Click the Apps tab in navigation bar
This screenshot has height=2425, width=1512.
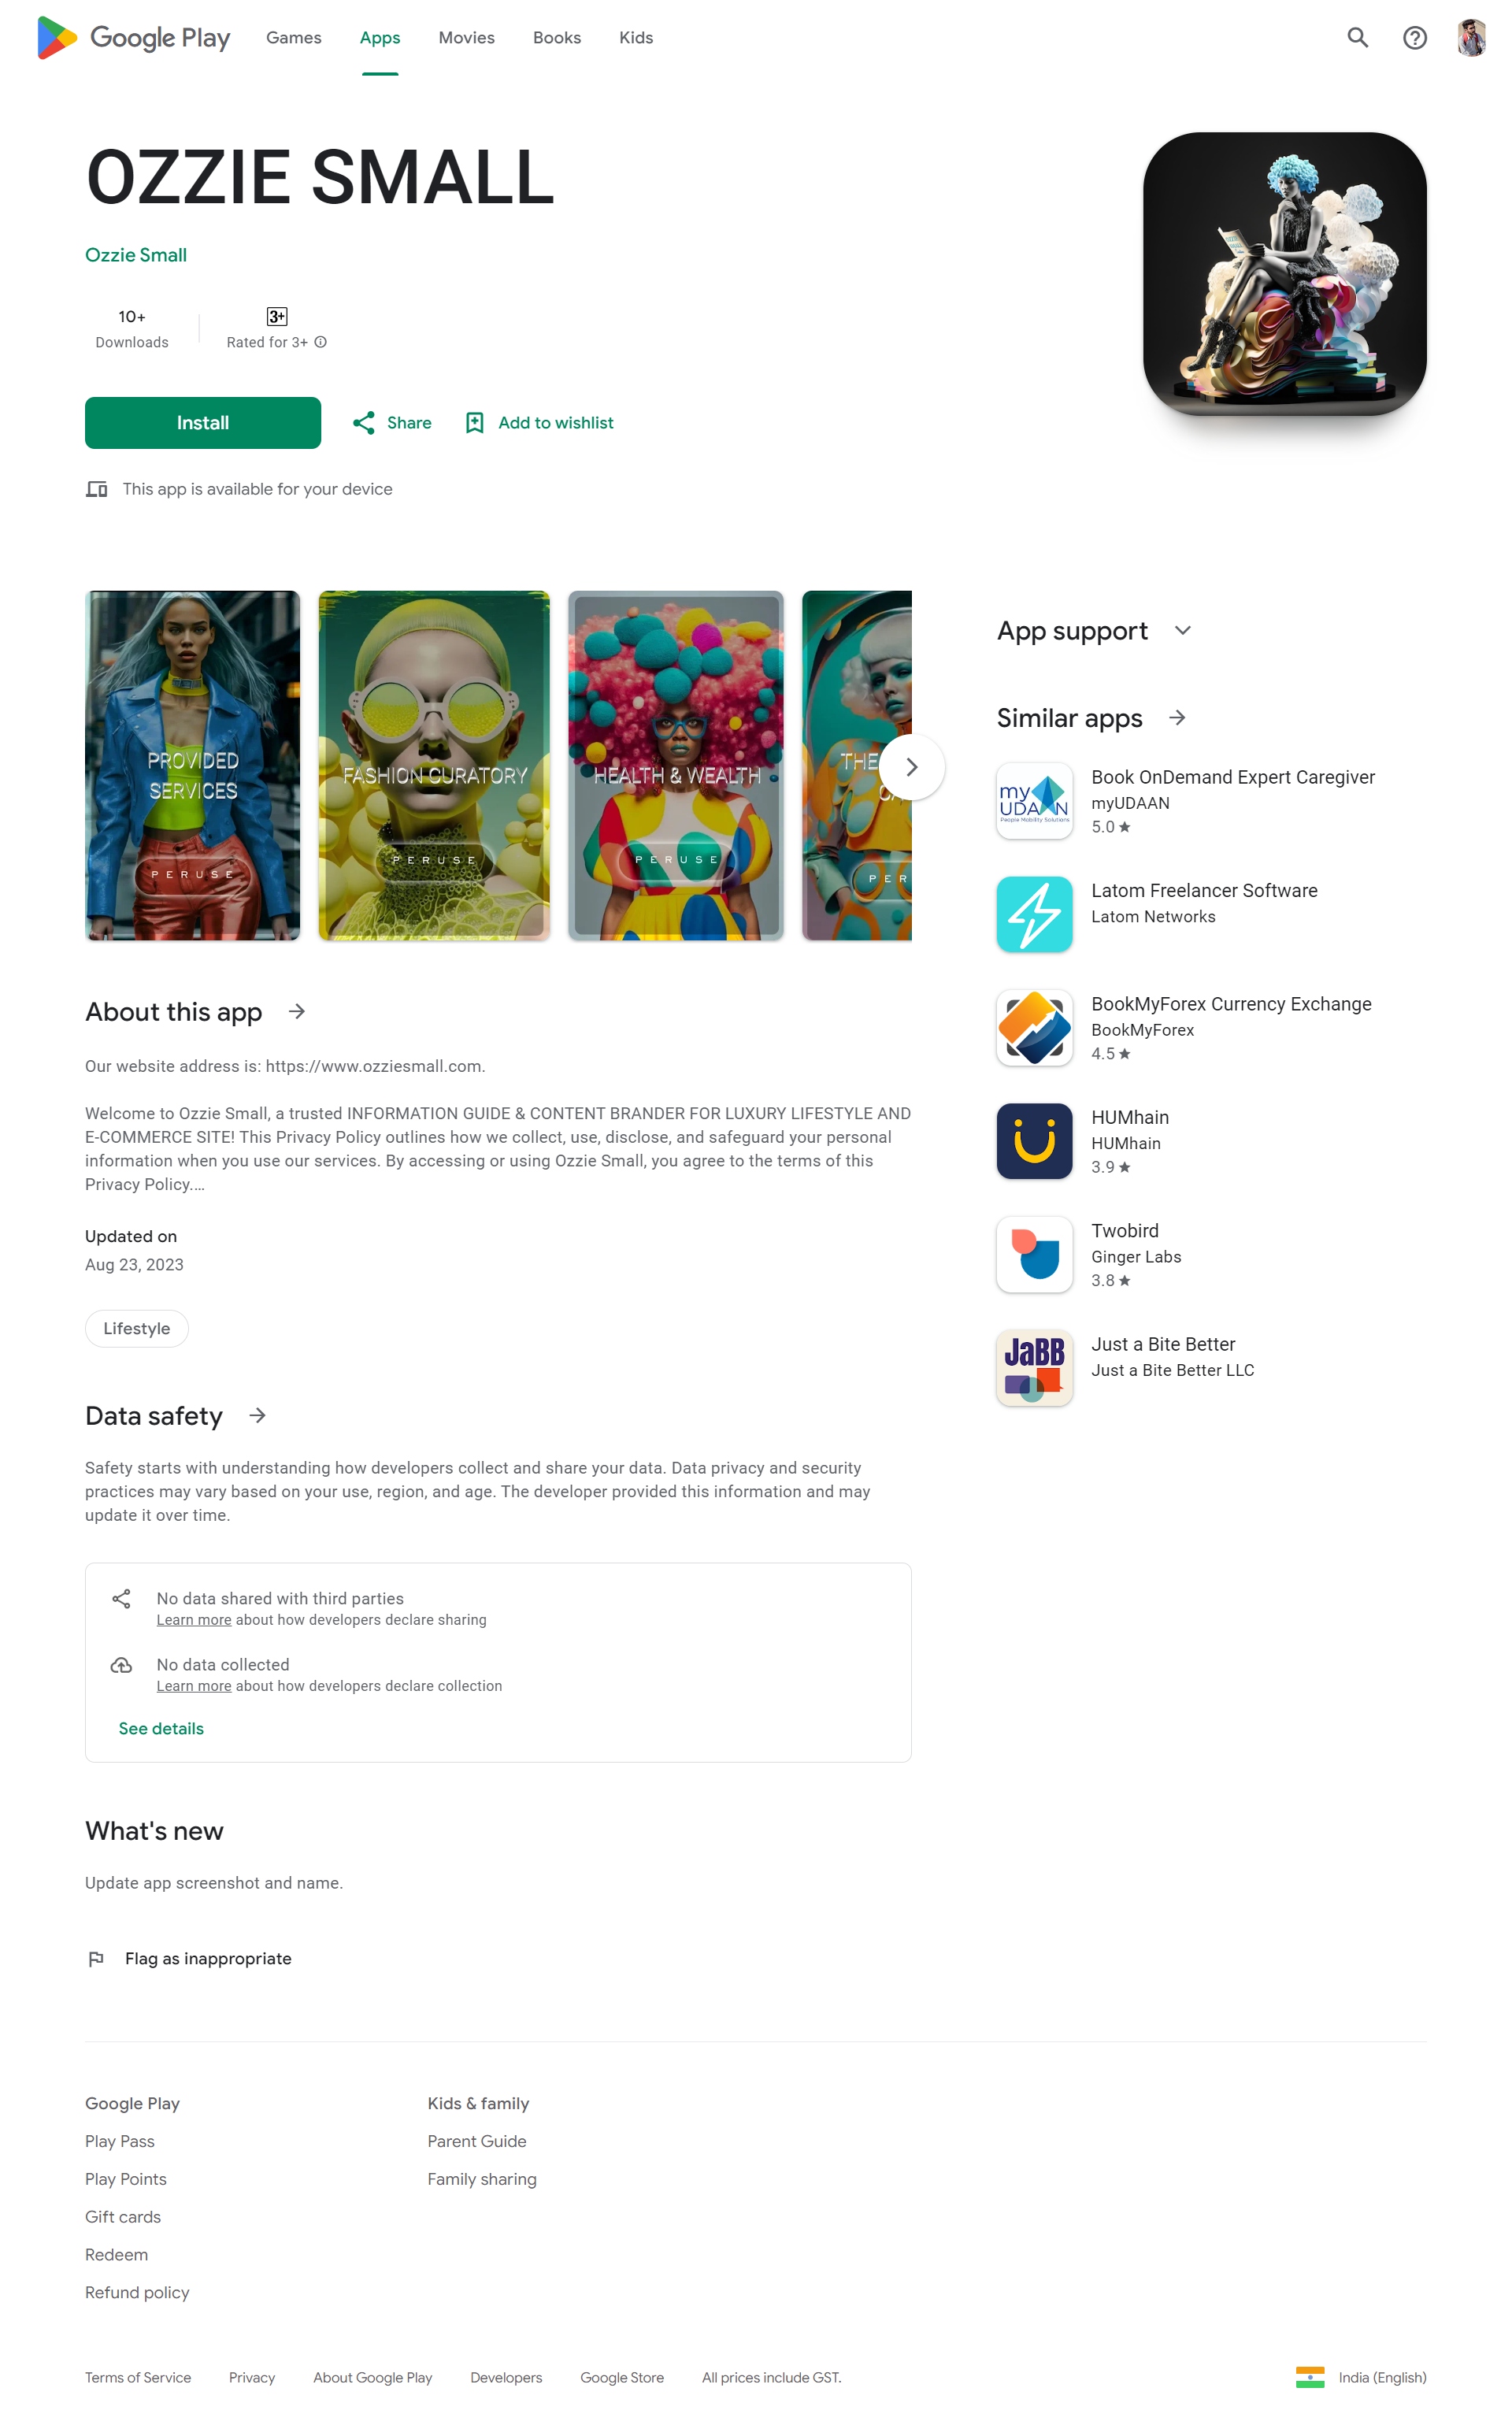(x=380, y=36)
